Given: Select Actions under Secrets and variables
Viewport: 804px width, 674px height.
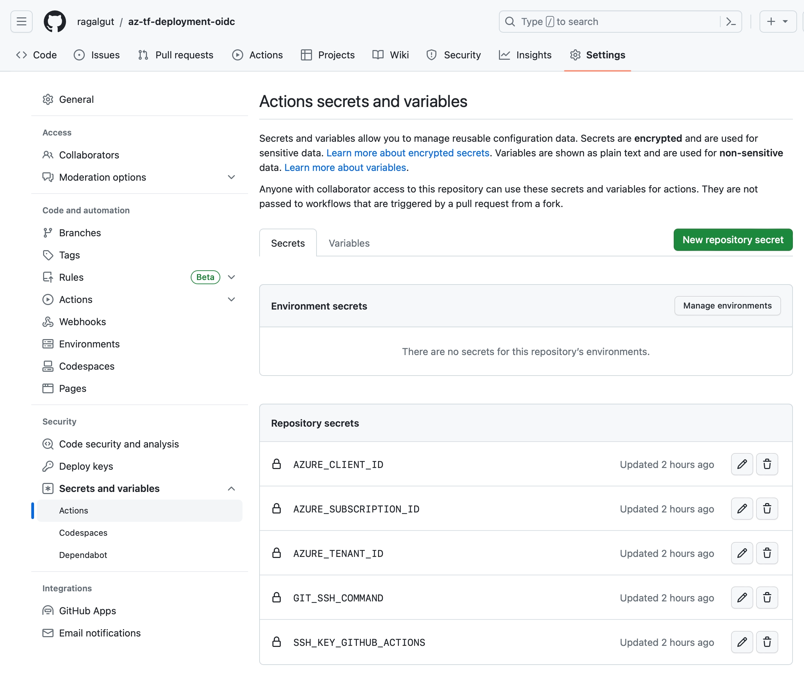Looking at the screenshot, I should [140, 511].
